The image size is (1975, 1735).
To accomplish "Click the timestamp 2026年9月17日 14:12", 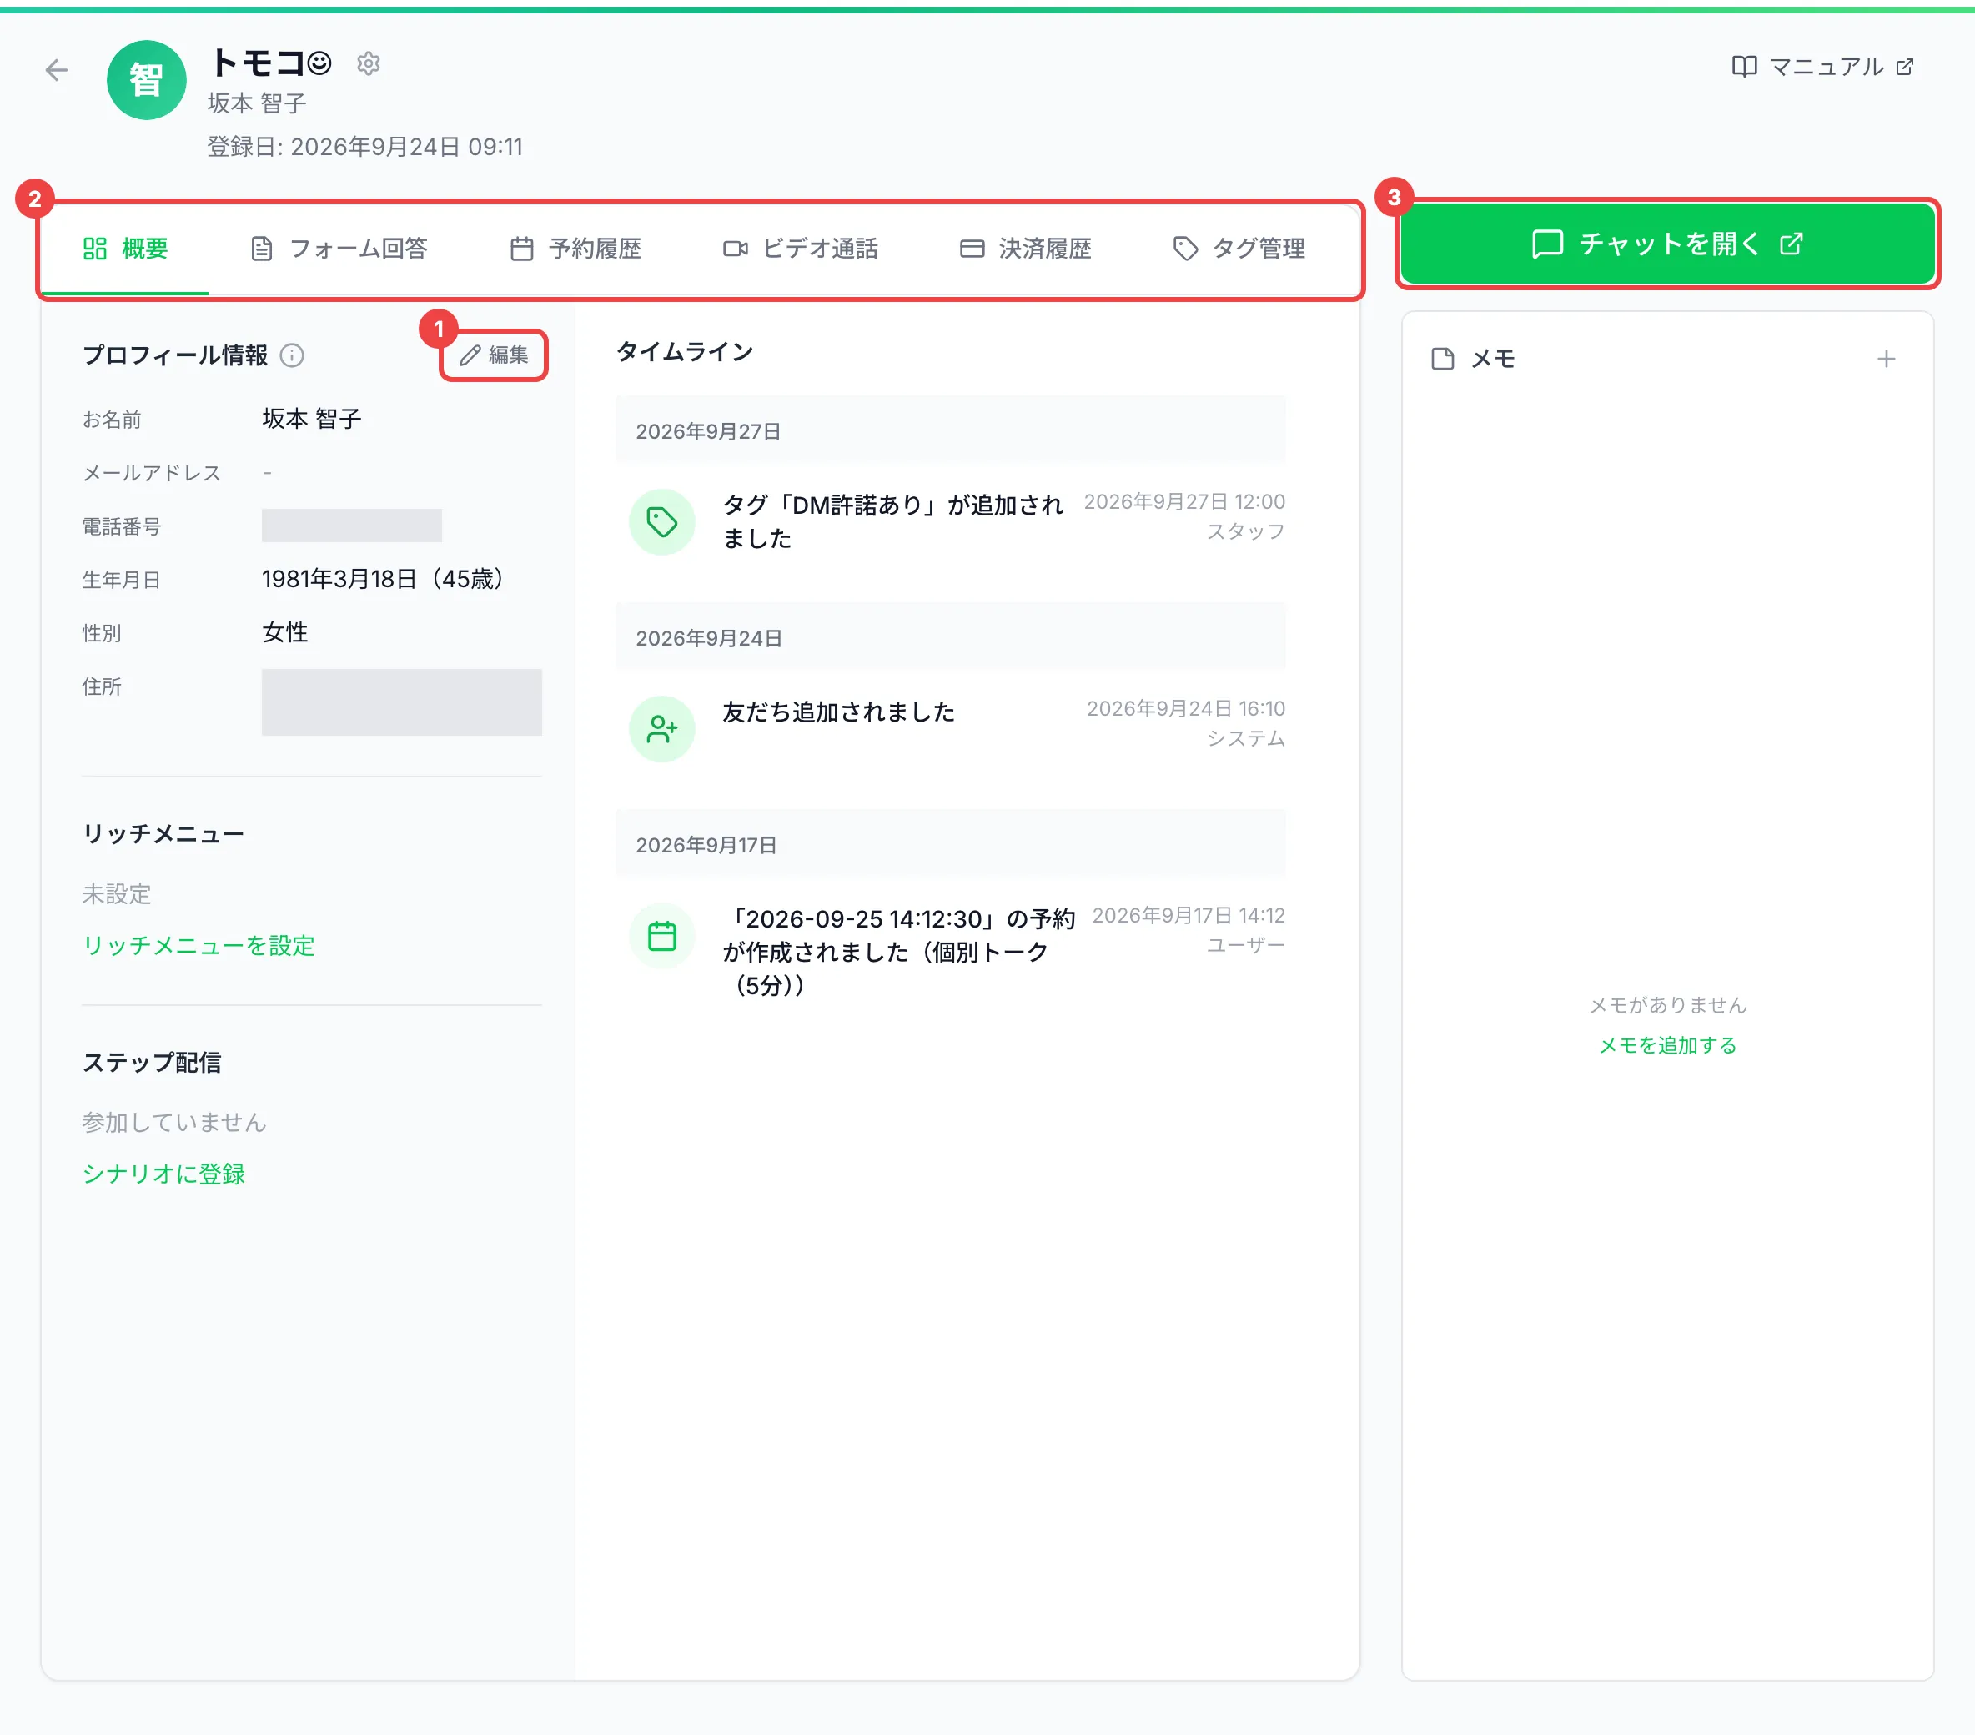I will pos(1189,915).
